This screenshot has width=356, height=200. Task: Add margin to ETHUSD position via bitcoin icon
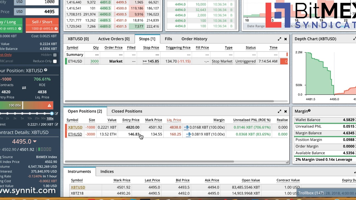point(188,134)
